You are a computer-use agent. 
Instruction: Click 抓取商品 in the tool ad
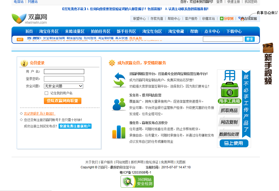pos(229,110)
